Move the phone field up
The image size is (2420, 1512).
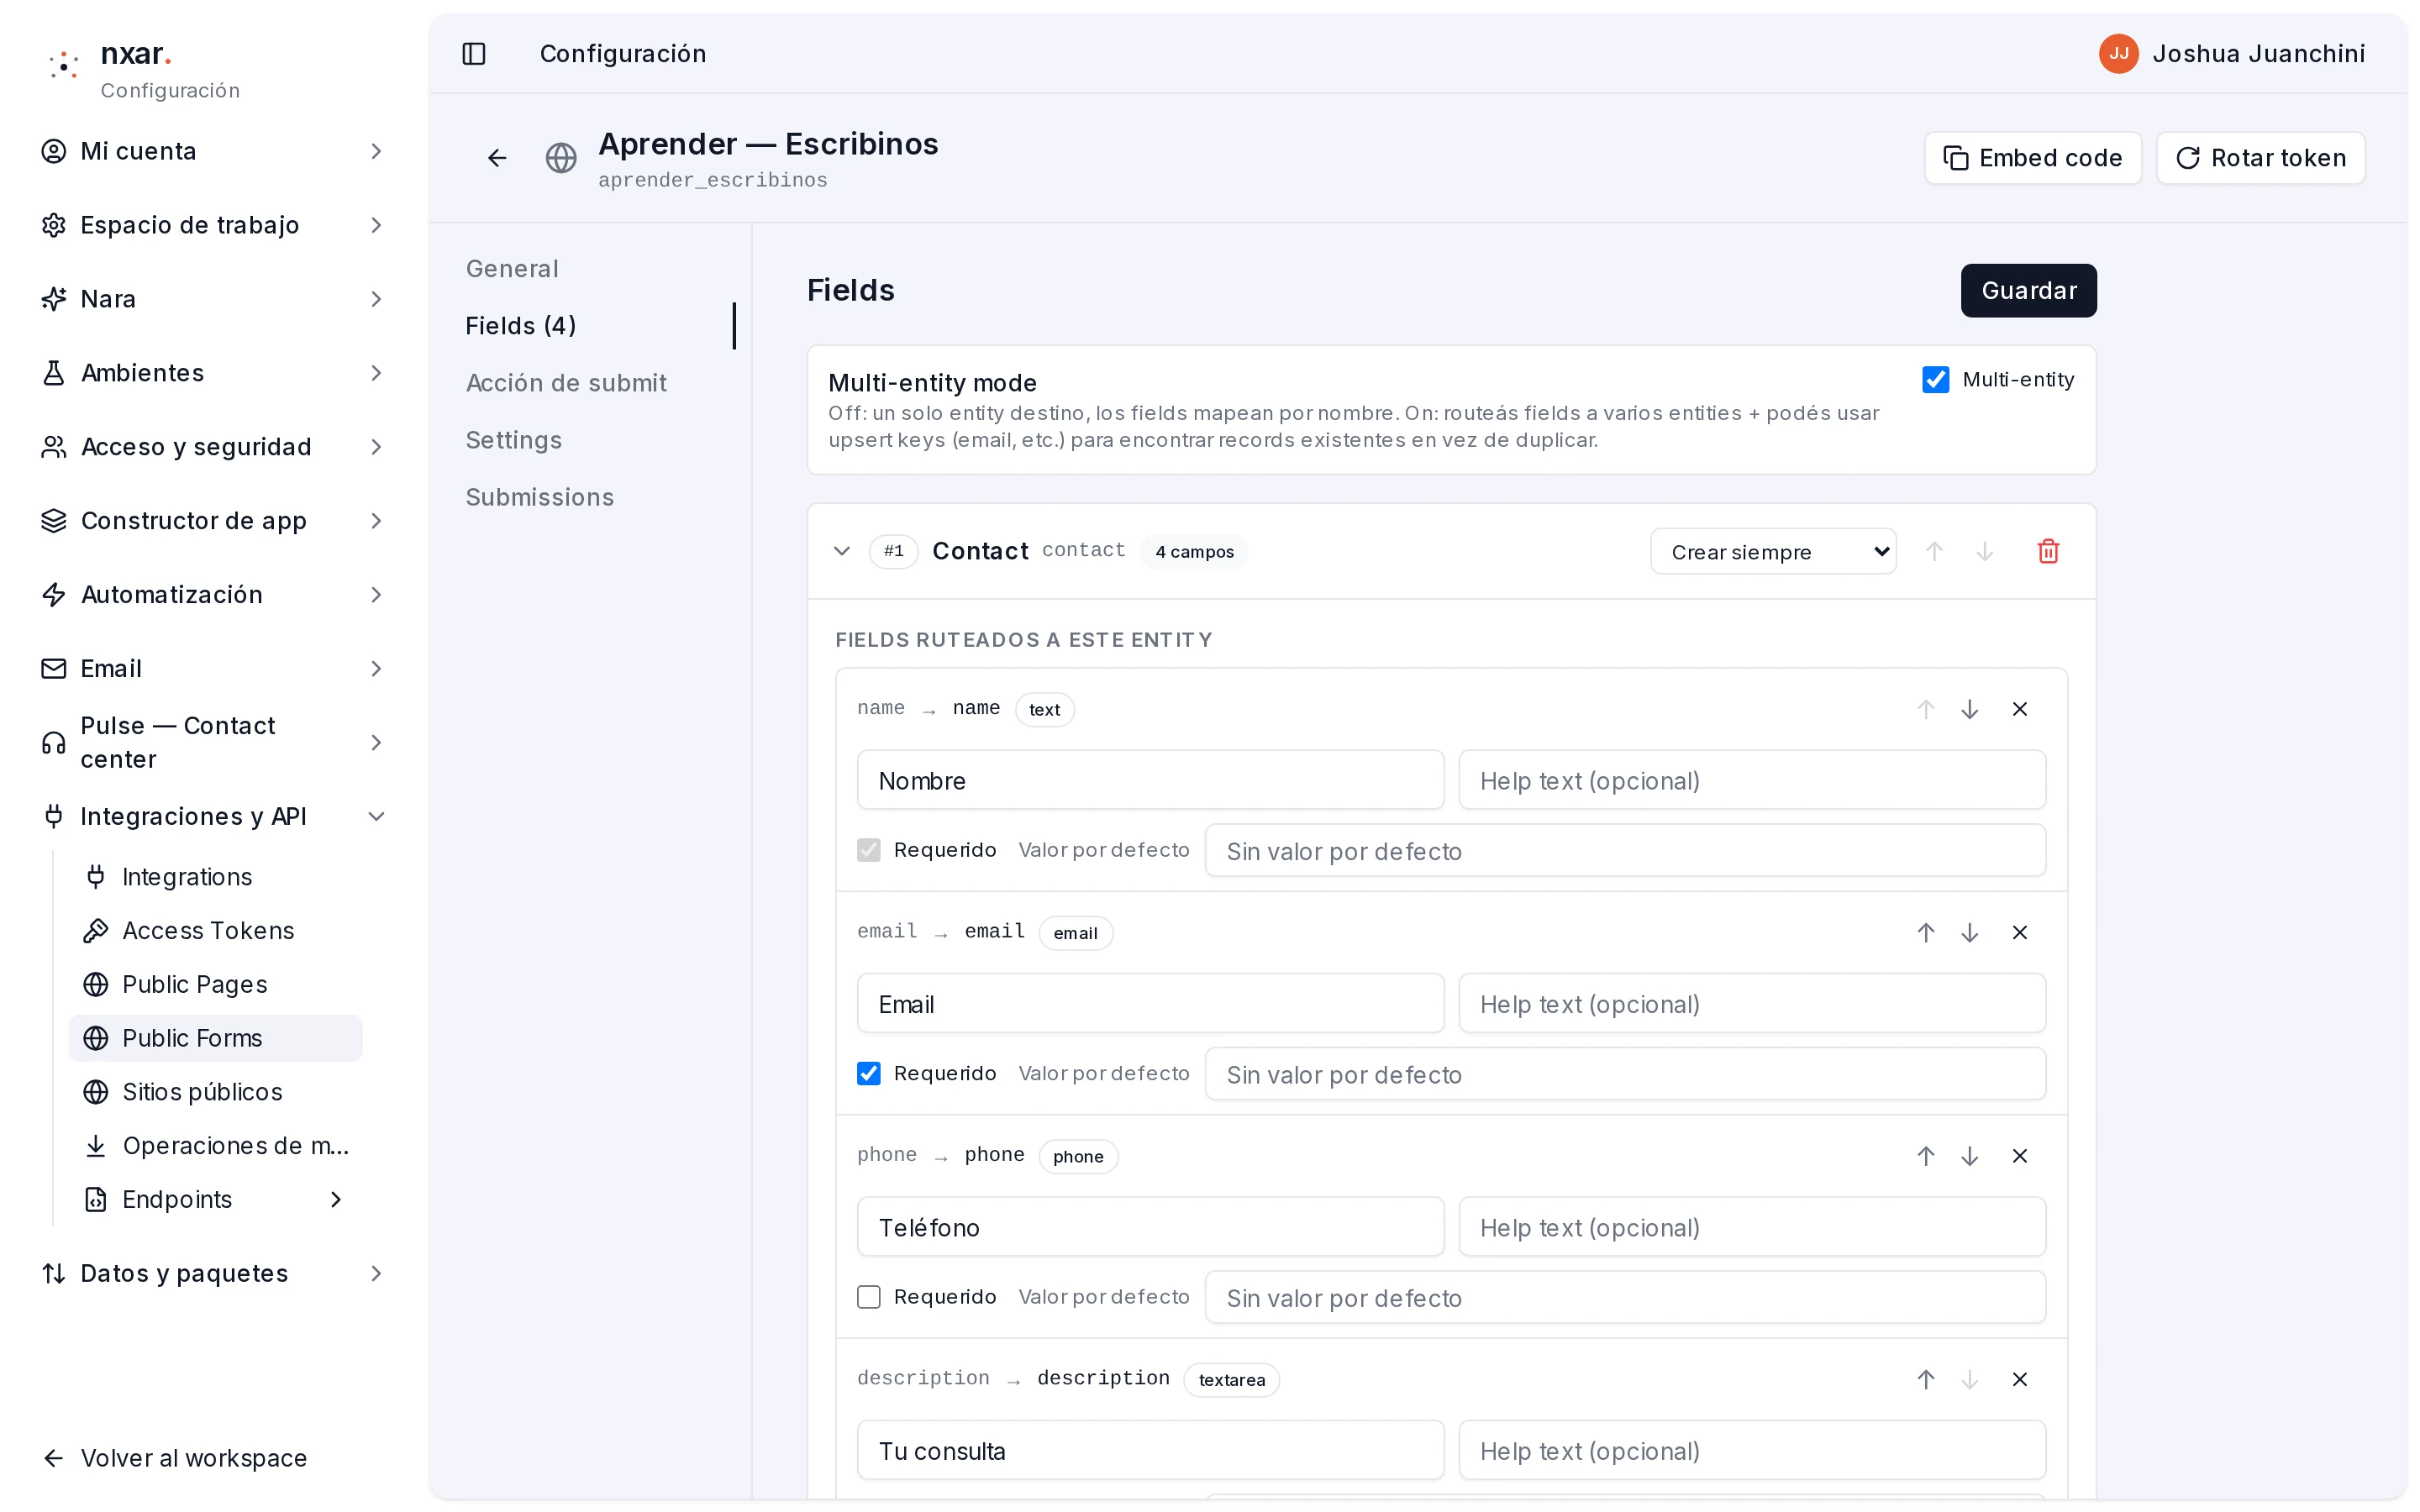pyautogui.click(x=1925, y=1156)
